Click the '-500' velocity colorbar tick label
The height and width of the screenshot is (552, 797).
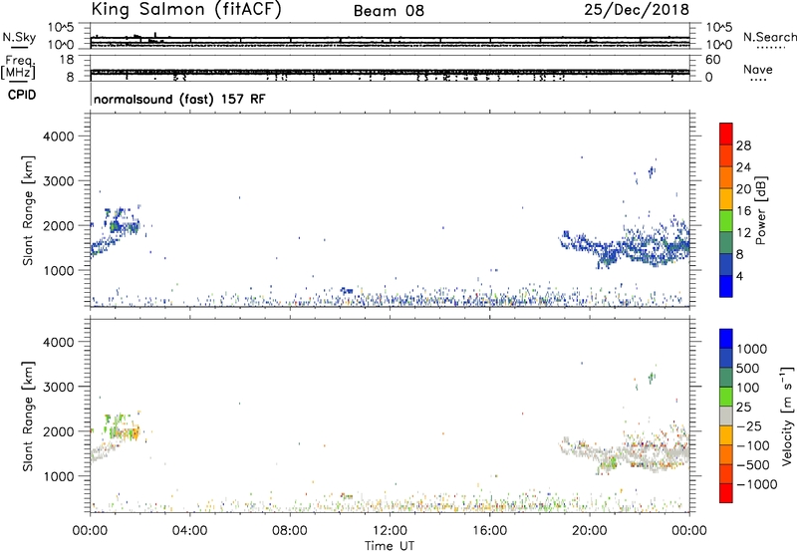(x=753, y=465)
